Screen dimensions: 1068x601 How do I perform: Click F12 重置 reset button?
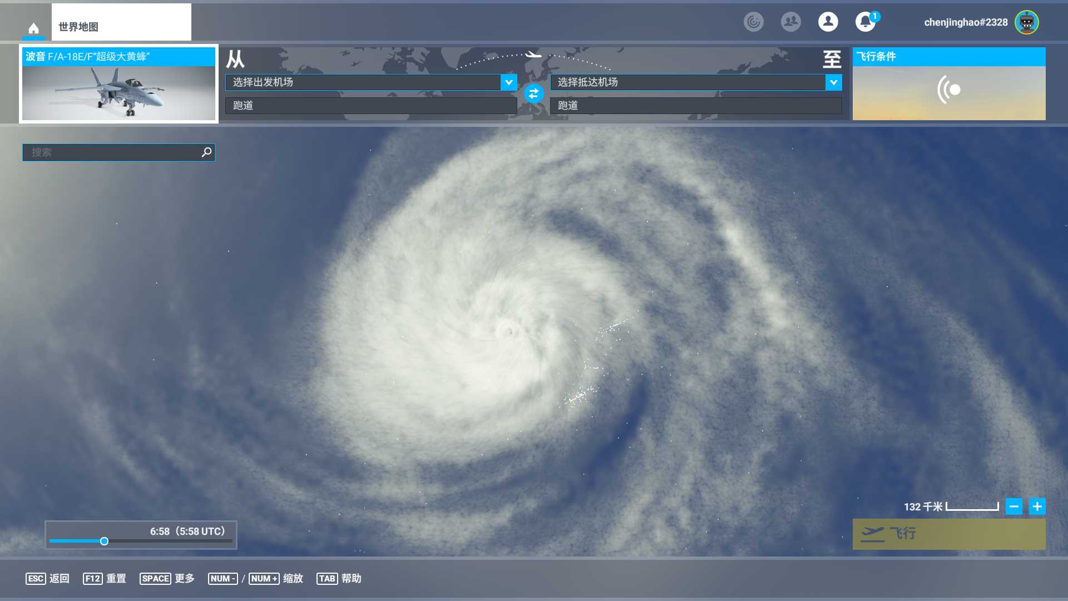(x=105, y=579)
